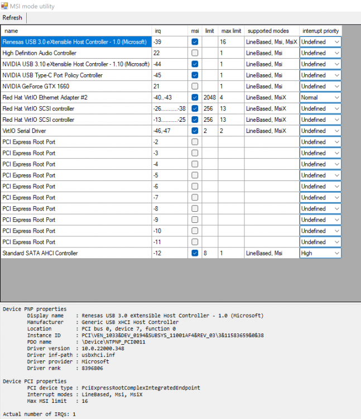This screenshot has height=419, width=361.
Task: Open priority dropdown for NVIDIA USB Type-C Controller
Action: coord(320,75)
